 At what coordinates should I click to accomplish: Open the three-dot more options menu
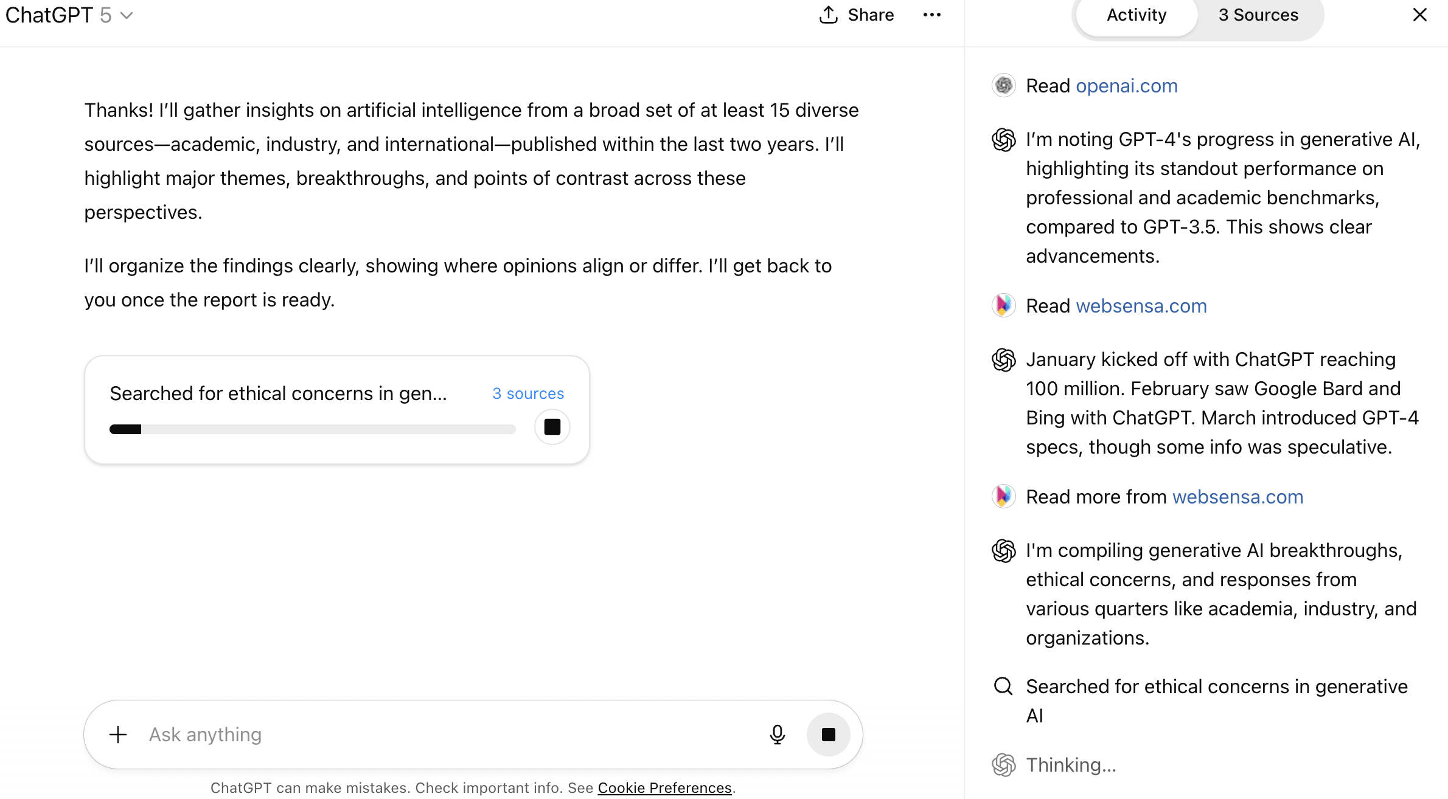coord(931,15)
